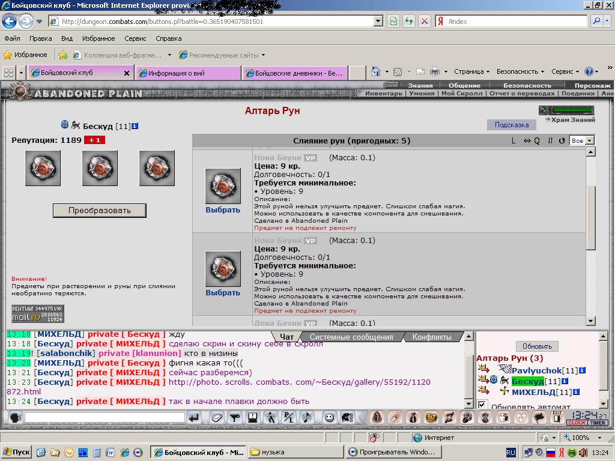Screen dimensions: 615x461
Task: Click the filter funnel icon in chat toolbar
Action: [x=235, y=418]
